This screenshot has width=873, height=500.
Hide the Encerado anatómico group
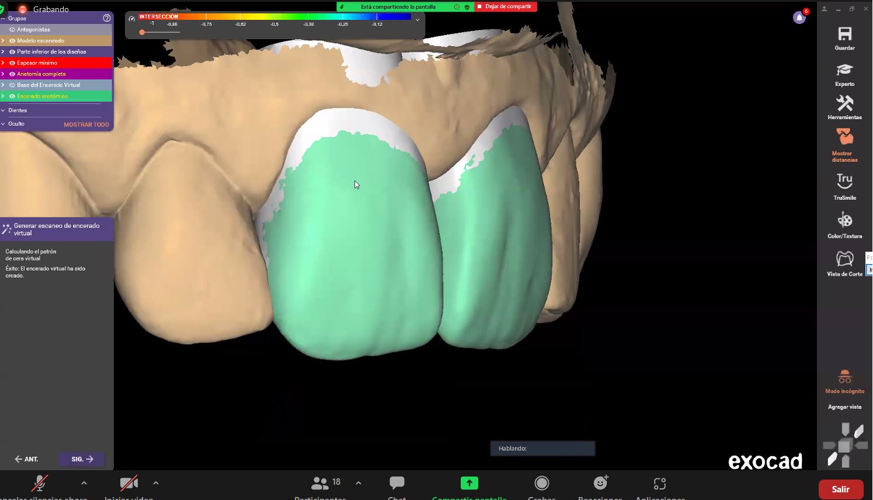click(x=12, y=96)
